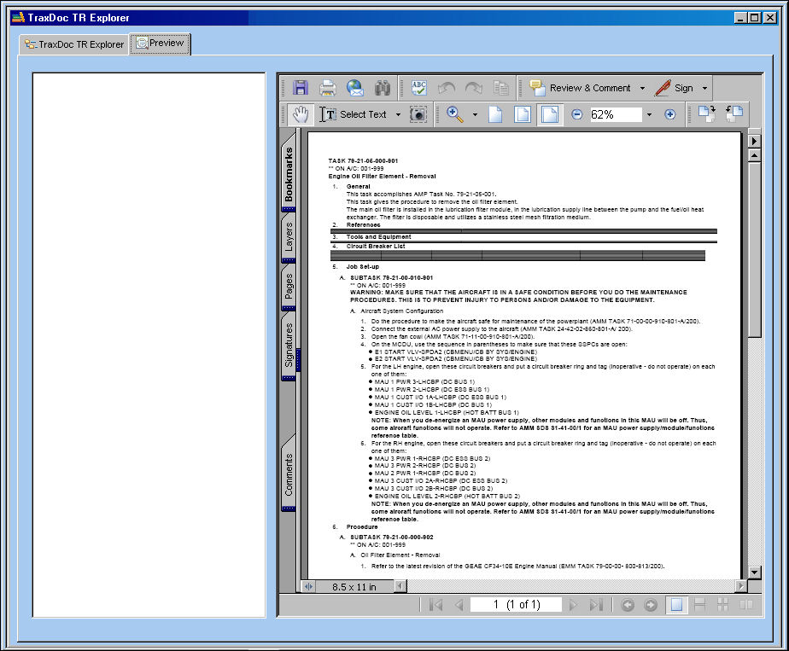Expand the Zoom tool dropdown arrow
The height and width of the screenshot is (651, 789).
[x=475, y=114]
